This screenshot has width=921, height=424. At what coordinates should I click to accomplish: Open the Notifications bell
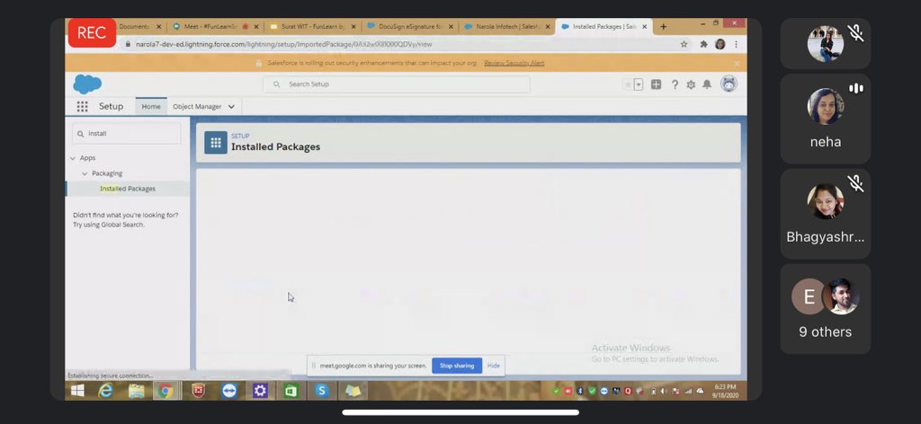(707, 84)
